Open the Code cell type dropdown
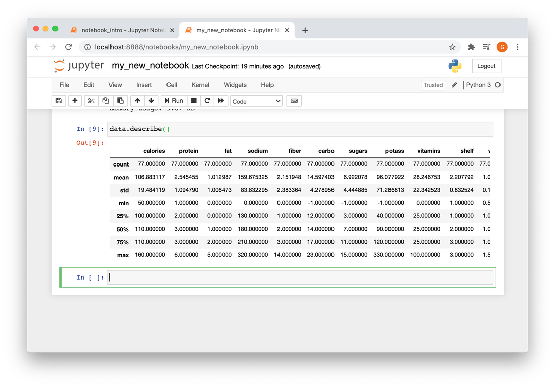The width and height of the screenshot is (555, 388). click(256, 100)
